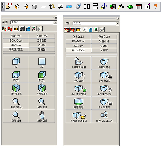This screenshot has height=148, width=162.
Task: Expand 구분 dropdown in the 투시도/모드 panel
Action: point(117,23)
